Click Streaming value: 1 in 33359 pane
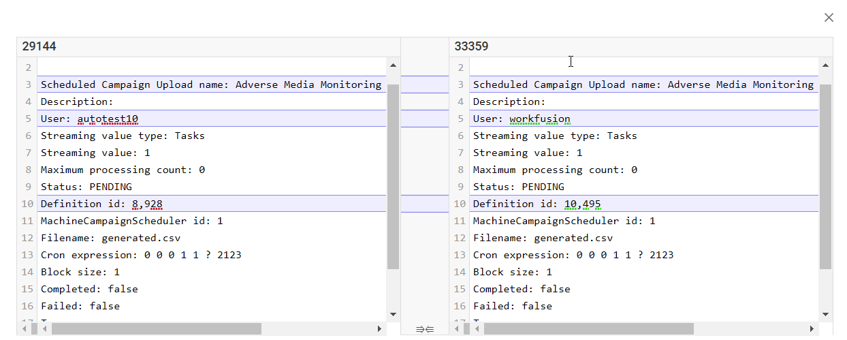Image resolution: width=847 pixels, height=340 pixels. (528, 153)
